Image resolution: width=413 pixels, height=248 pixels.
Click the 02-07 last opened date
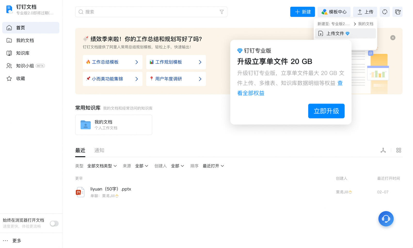pos(383,192)
